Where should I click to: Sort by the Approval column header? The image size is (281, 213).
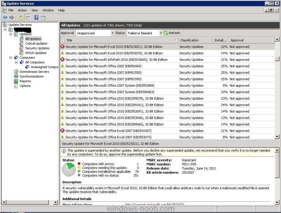252,40
